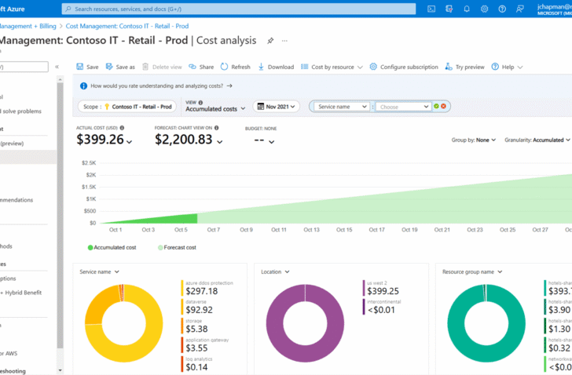Click Share in the toolbar
The width and height of the screenshot is (572, 375).
pos(201,67)
